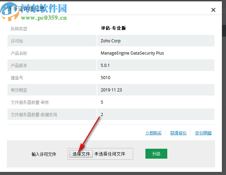
Task: Close the license details dialog
Action: pos(213,10)
